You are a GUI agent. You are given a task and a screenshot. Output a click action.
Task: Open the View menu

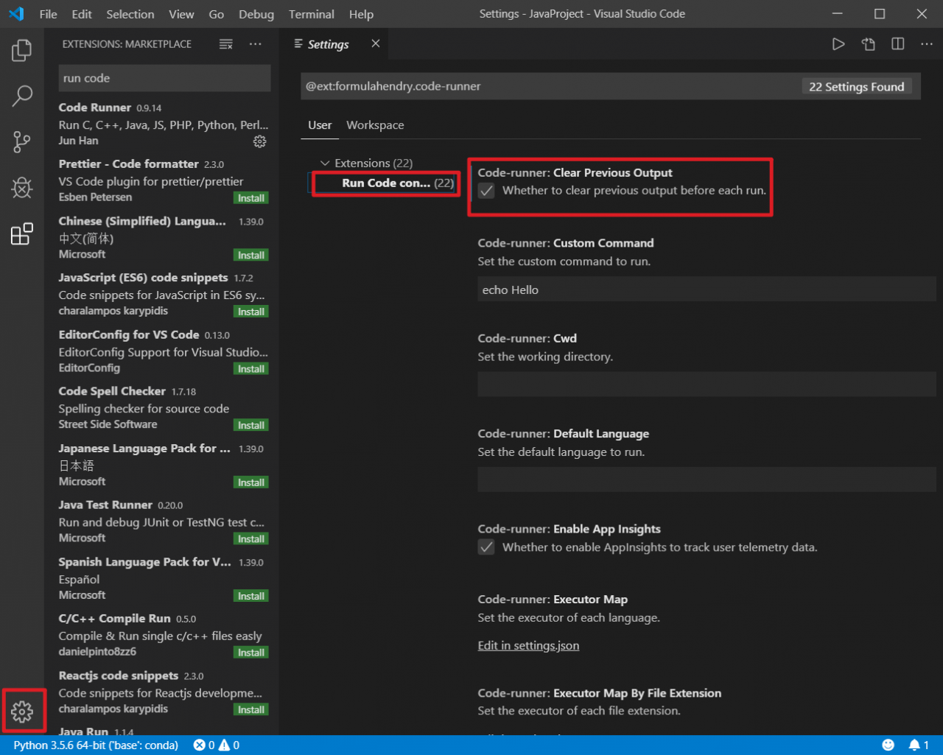click(x=181, y=14)
